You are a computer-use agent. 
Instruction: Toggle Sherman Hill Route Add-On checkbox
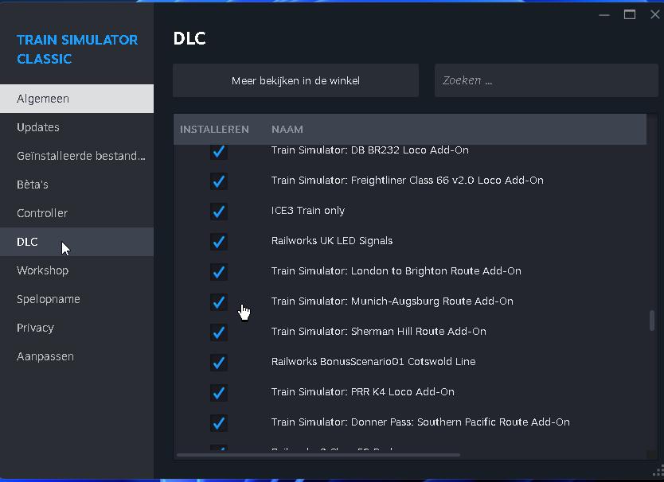click(219, 332)
